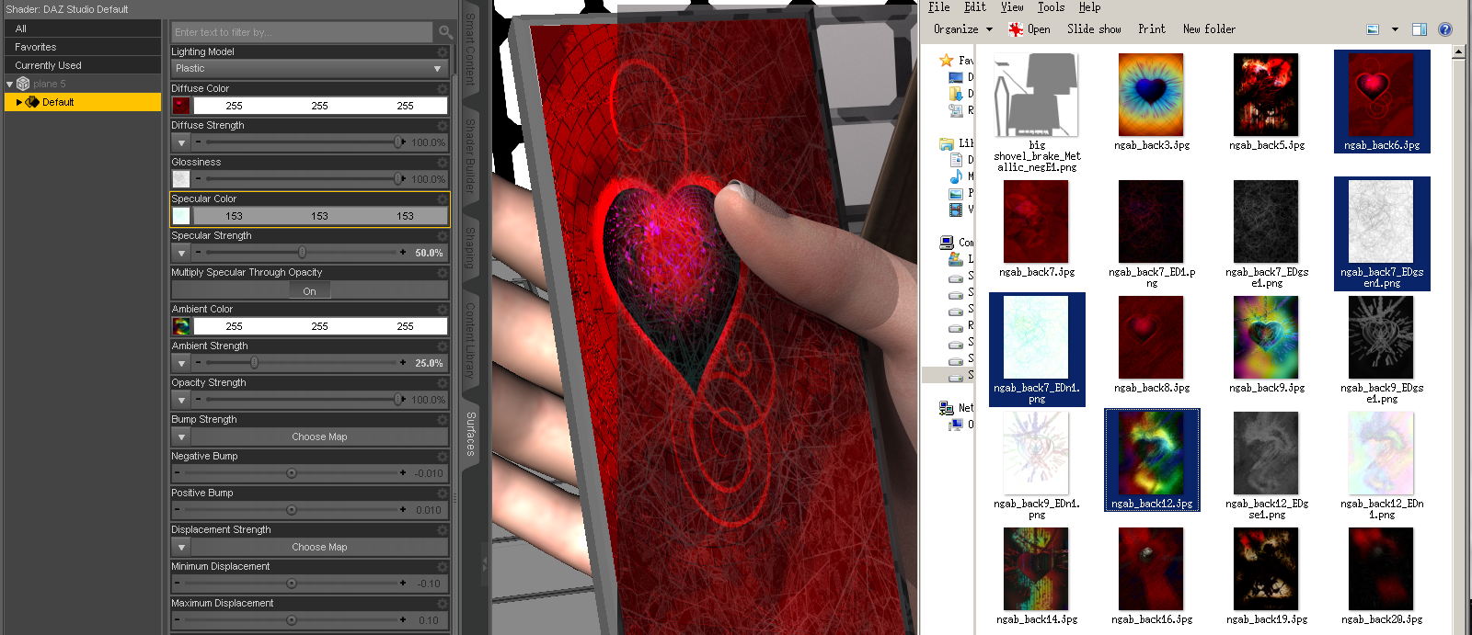The image size is (1472, 635).
Task: Toggle the Explorer preview pane icon
Action: pyautogui.click(x=1420, y=29)
